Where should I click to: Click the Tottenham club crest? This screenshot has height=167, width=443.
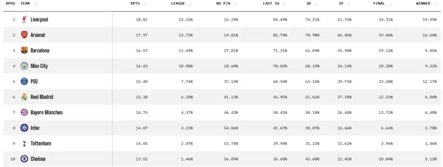tap(24, 143)
